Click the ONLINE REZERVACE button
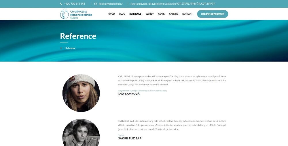Screen dimensions: 288x146 [213, 14]
